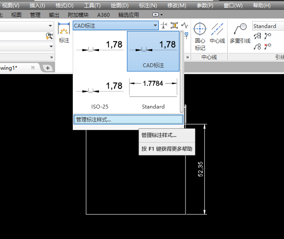
Task: Click 管理标注样式... button in the dropdown
Action: click(128, 120)
